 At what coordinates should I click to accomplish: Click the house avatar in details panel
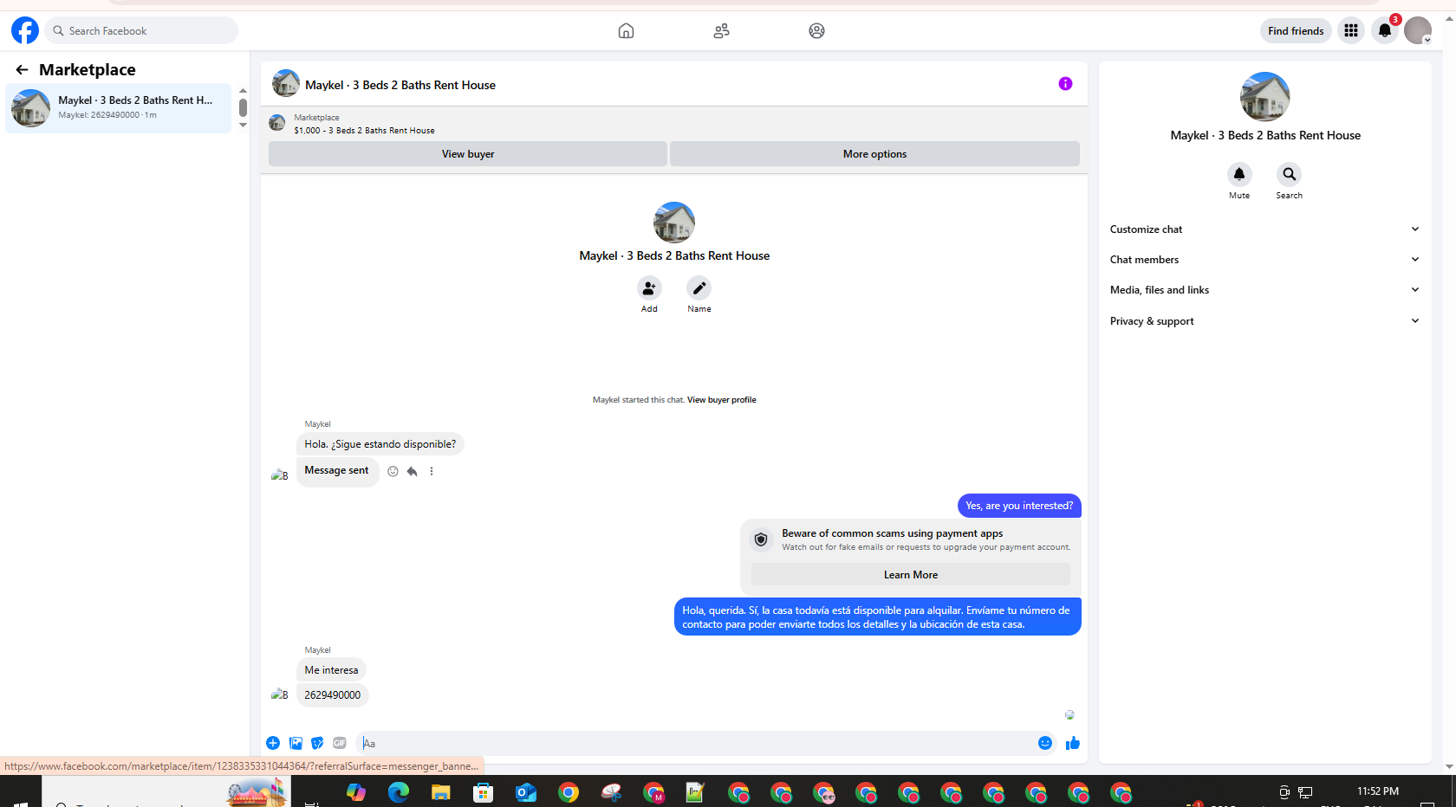(1265, 97)
